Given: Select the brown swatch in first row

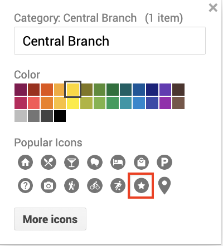Looking at the screenshot, I should [x=178, y=90].
